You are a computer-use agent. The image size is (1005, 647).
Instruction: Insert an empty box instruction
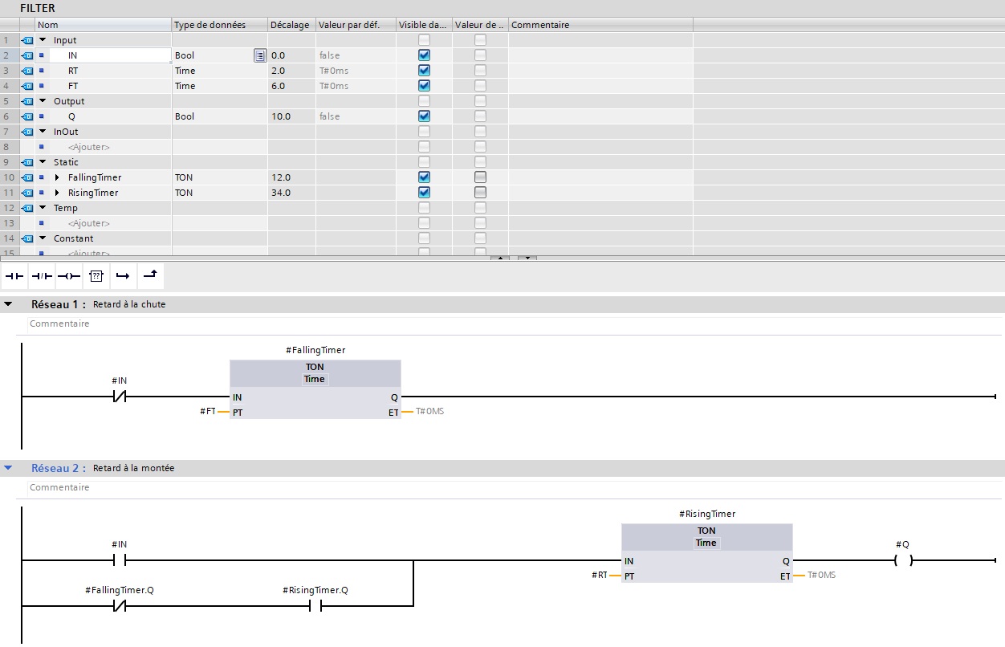coord(96,276)
